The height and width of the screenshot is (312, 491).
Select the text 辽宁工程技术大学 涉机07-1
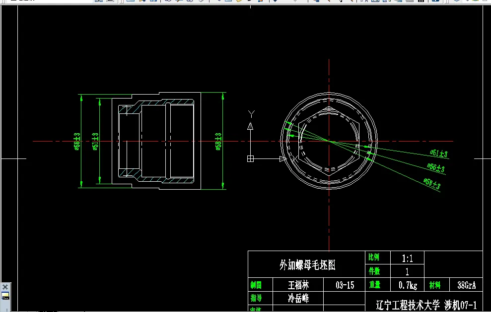[426, 305]
